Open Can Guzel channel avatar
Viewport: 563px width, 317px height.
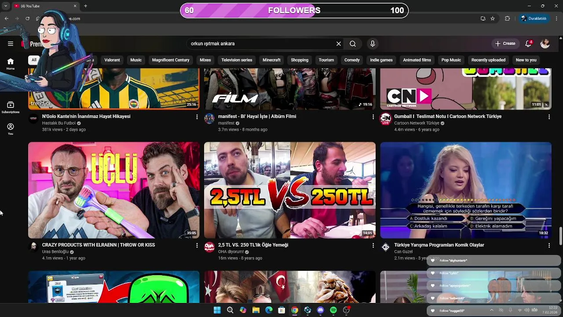(x=385, y=247)
